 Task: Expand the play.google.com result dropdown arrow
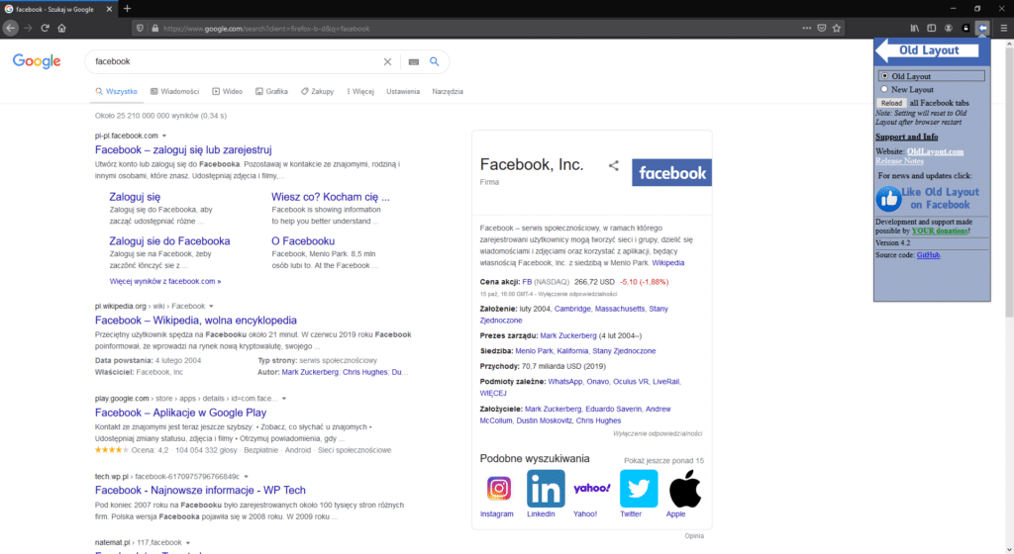click(284, 399)
